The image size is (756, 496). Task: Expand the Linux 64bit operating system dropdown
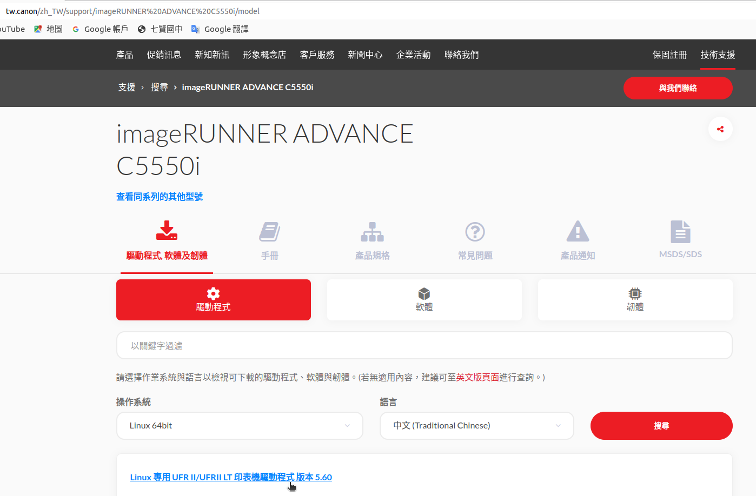click(240, 426)
